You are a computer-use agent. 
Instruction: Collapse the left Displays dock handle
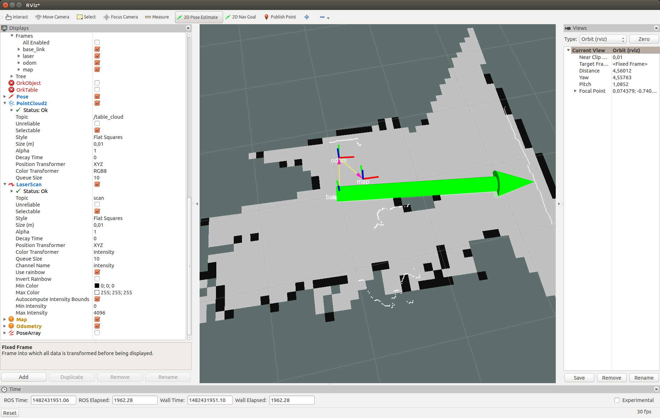(x=197, y=204)
